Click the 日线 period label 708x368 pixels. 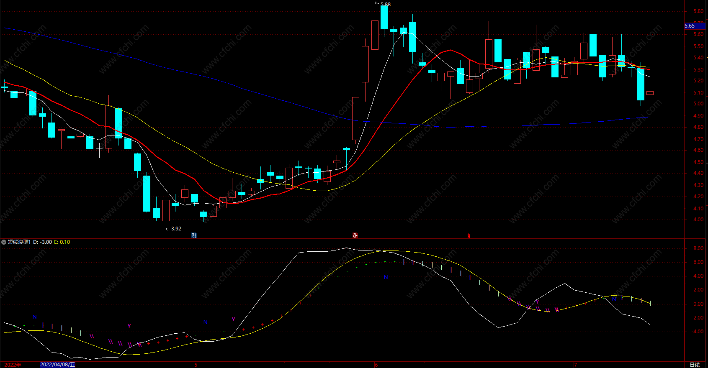[695, 365]
